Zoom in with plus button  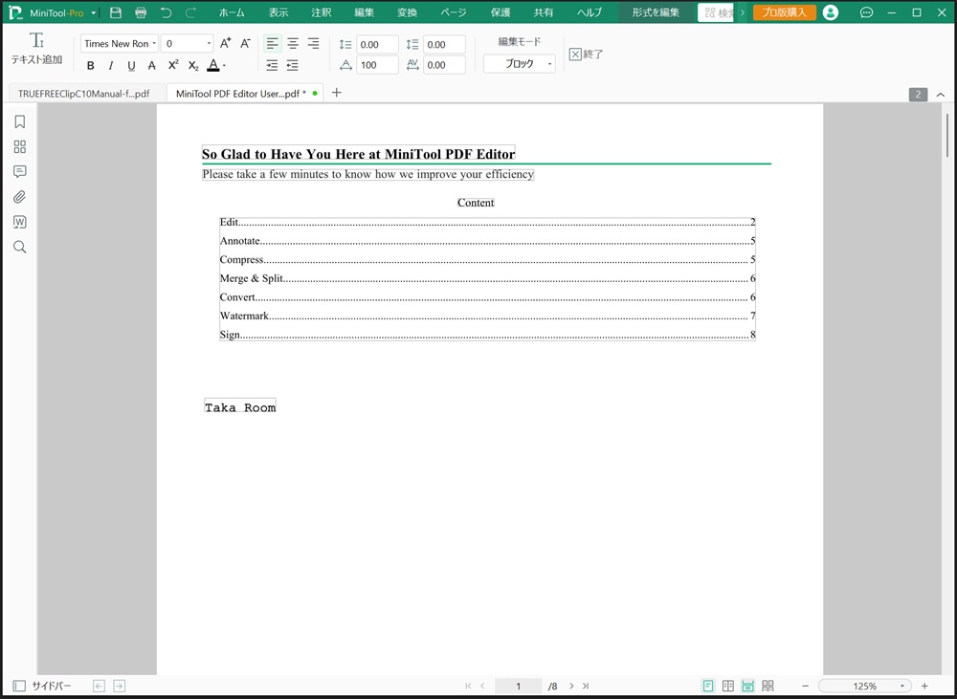924,686
